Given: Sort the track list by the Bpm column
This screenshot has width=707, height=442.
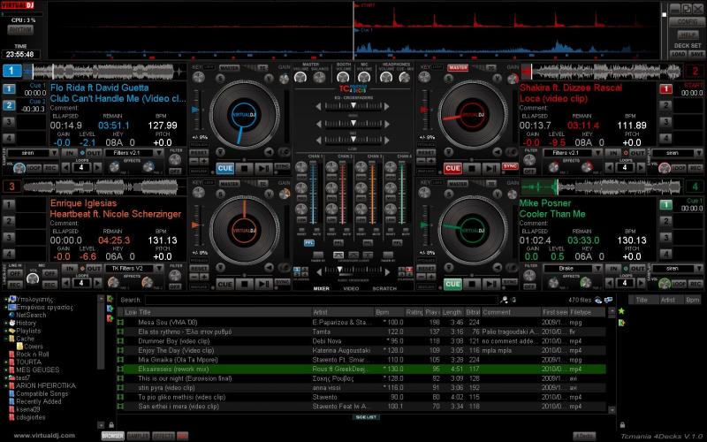Looking at the screenshot, I should 390,312.
